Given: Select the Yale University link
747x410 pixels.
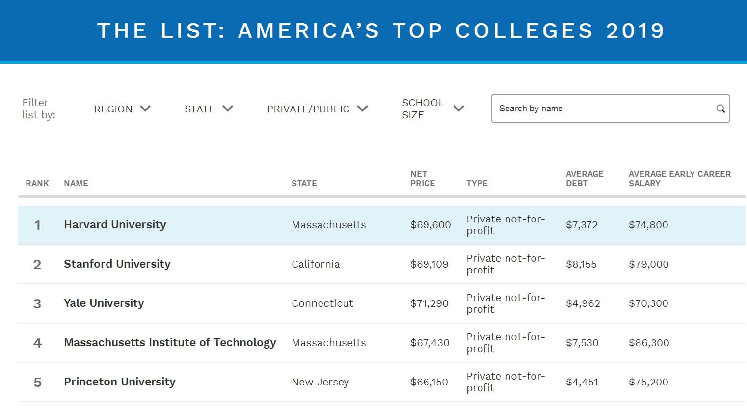Looking at the screenshot, I should click(104, 303).
